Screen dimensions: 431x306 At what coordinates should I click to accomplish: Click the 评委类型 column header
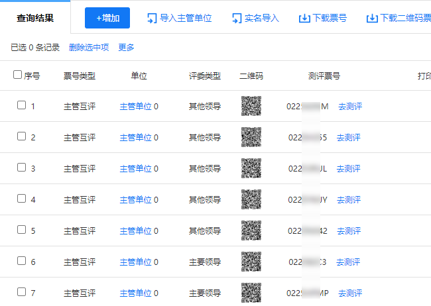point(205,76)
